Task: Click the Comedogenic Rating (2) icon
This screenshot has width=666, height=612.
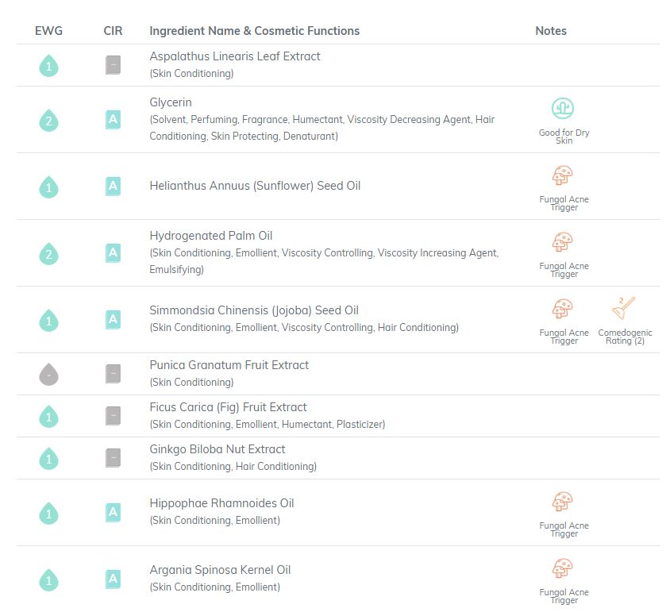Action: (623, 308)
